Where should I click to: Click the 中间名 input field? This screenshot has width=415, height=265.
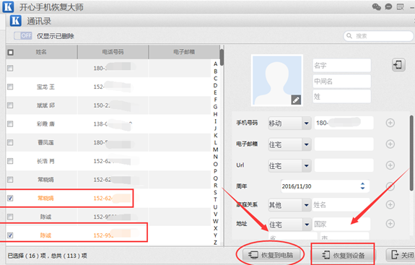341,81
